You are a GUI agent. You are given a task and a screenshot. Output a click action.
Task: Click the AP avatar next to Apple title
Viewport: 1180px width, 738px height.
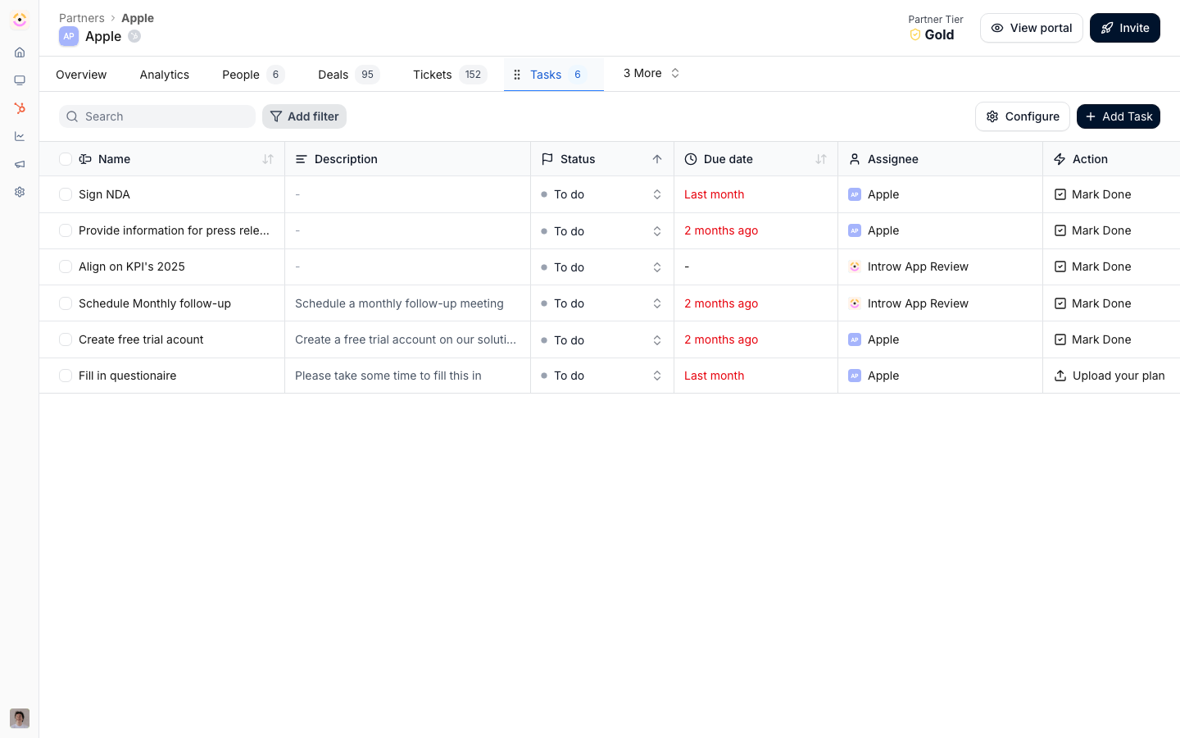click(x=69, y=36)
